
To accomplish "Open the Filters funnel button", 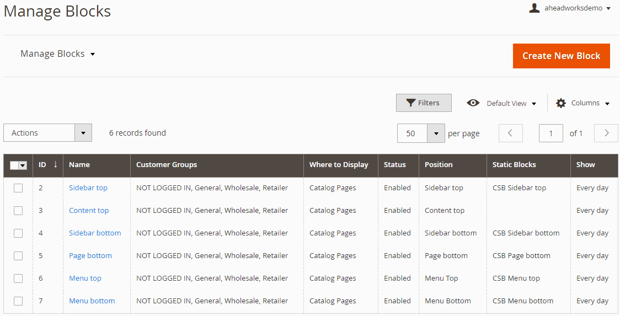I will (x=424, y=103).
